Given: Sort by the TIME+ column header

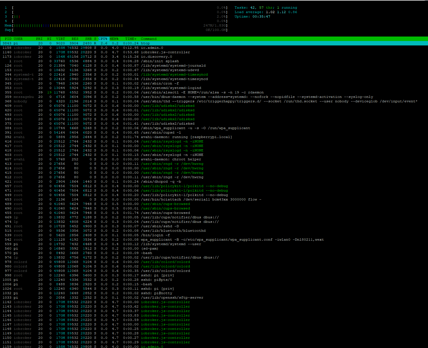Looking at the screenshot, I should [x=131, y=39].
